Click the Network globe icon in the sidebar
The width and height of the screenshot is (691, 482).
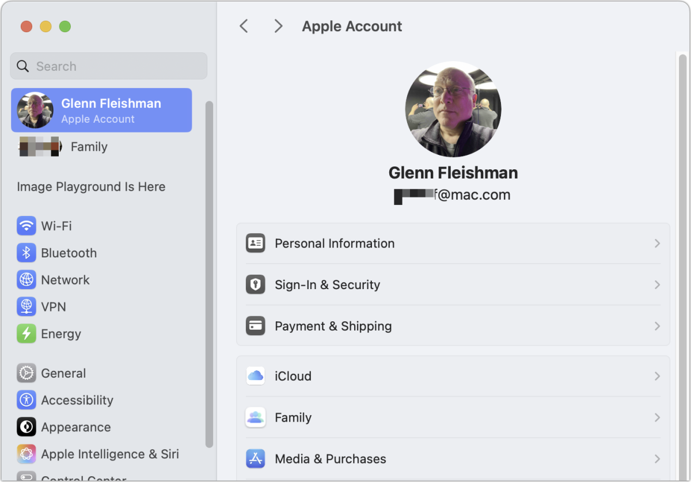(26, 280)
